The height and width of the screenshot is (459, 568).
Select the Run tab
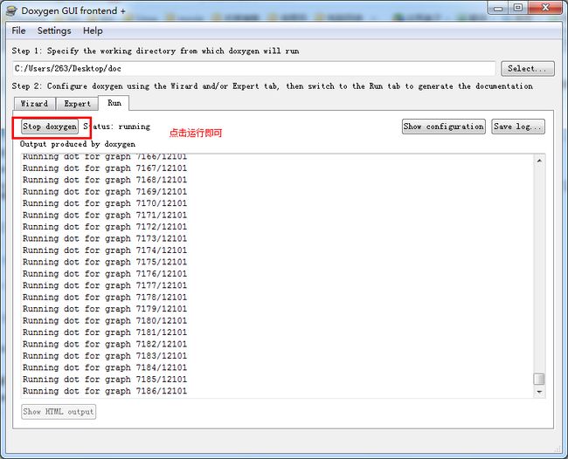pyautogui.click(x=114, y=103)
